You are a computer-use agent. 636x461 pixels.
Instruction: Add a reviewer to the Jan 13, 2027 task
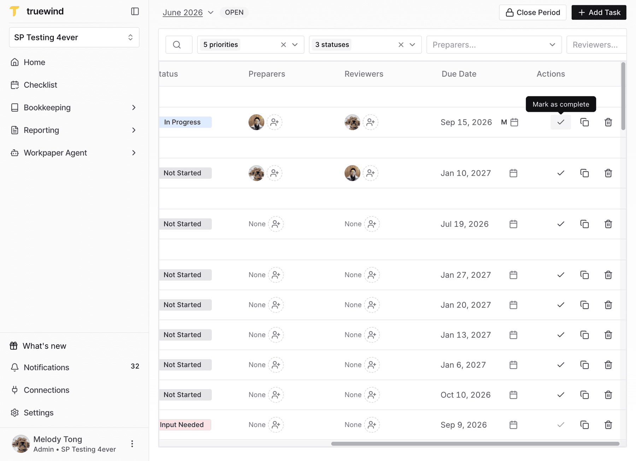[x=372, y=335]
